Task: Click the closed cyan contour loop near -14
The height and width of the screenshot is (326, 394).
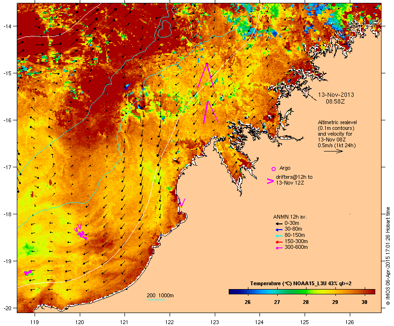Action: 165,29
